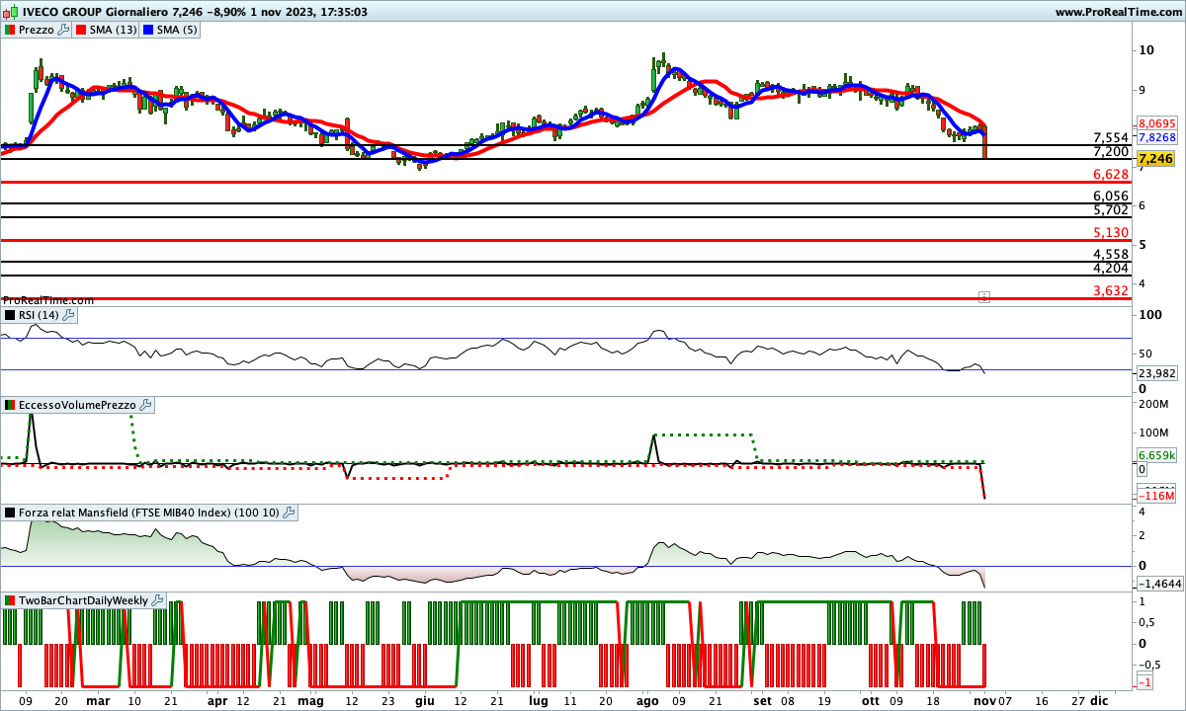Click the red -116M volume value
1186x711 pixels.
1156,495
